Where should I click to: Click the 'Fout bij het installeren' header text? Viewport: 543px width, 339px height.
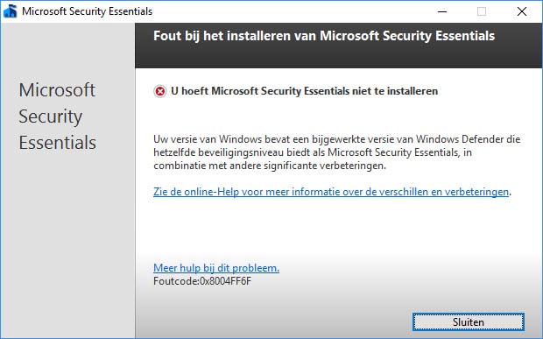tap(324, 36)
